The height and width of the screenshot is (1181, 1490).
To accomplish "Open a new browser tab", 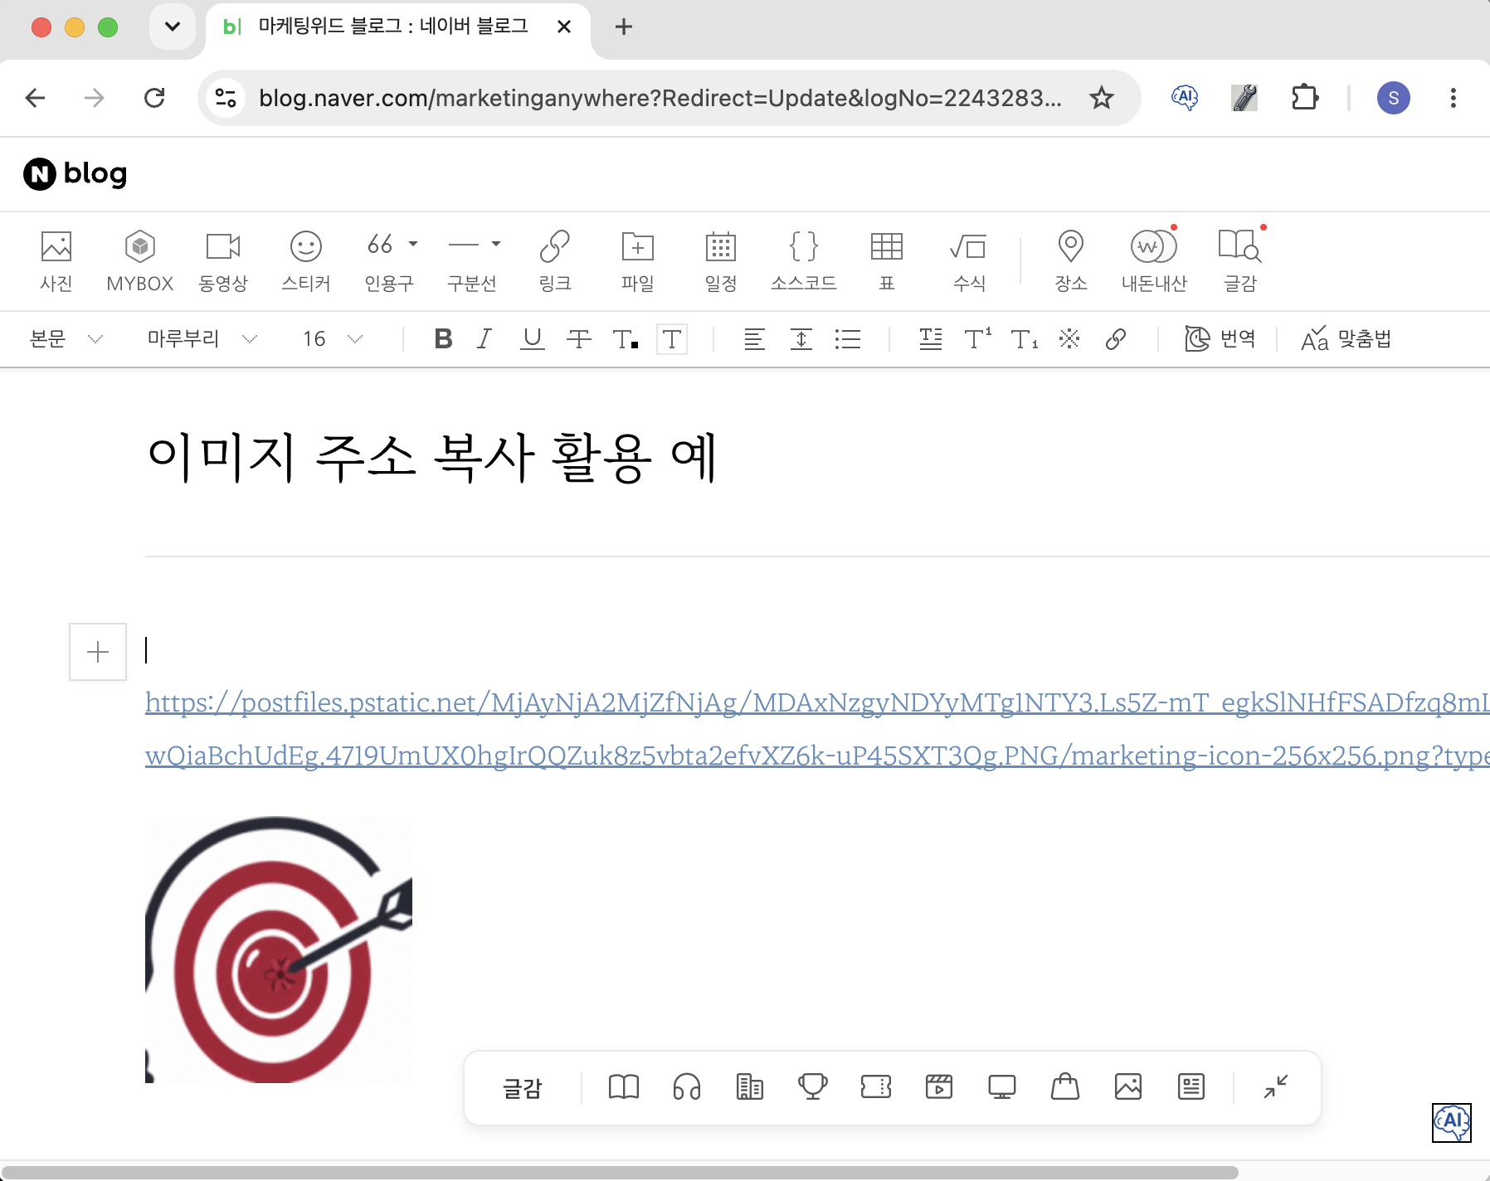I will click(x=624, y=27).
